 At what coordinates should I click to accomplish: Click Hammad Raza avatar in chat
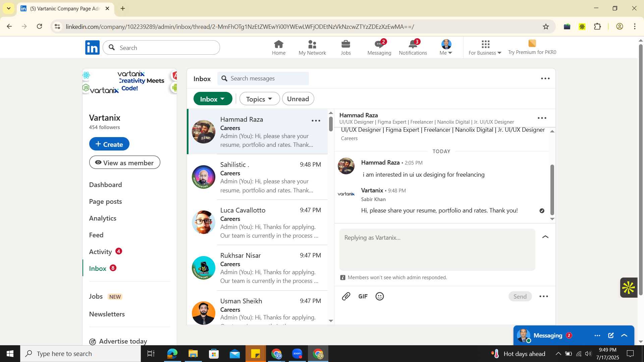click(346, 166)
